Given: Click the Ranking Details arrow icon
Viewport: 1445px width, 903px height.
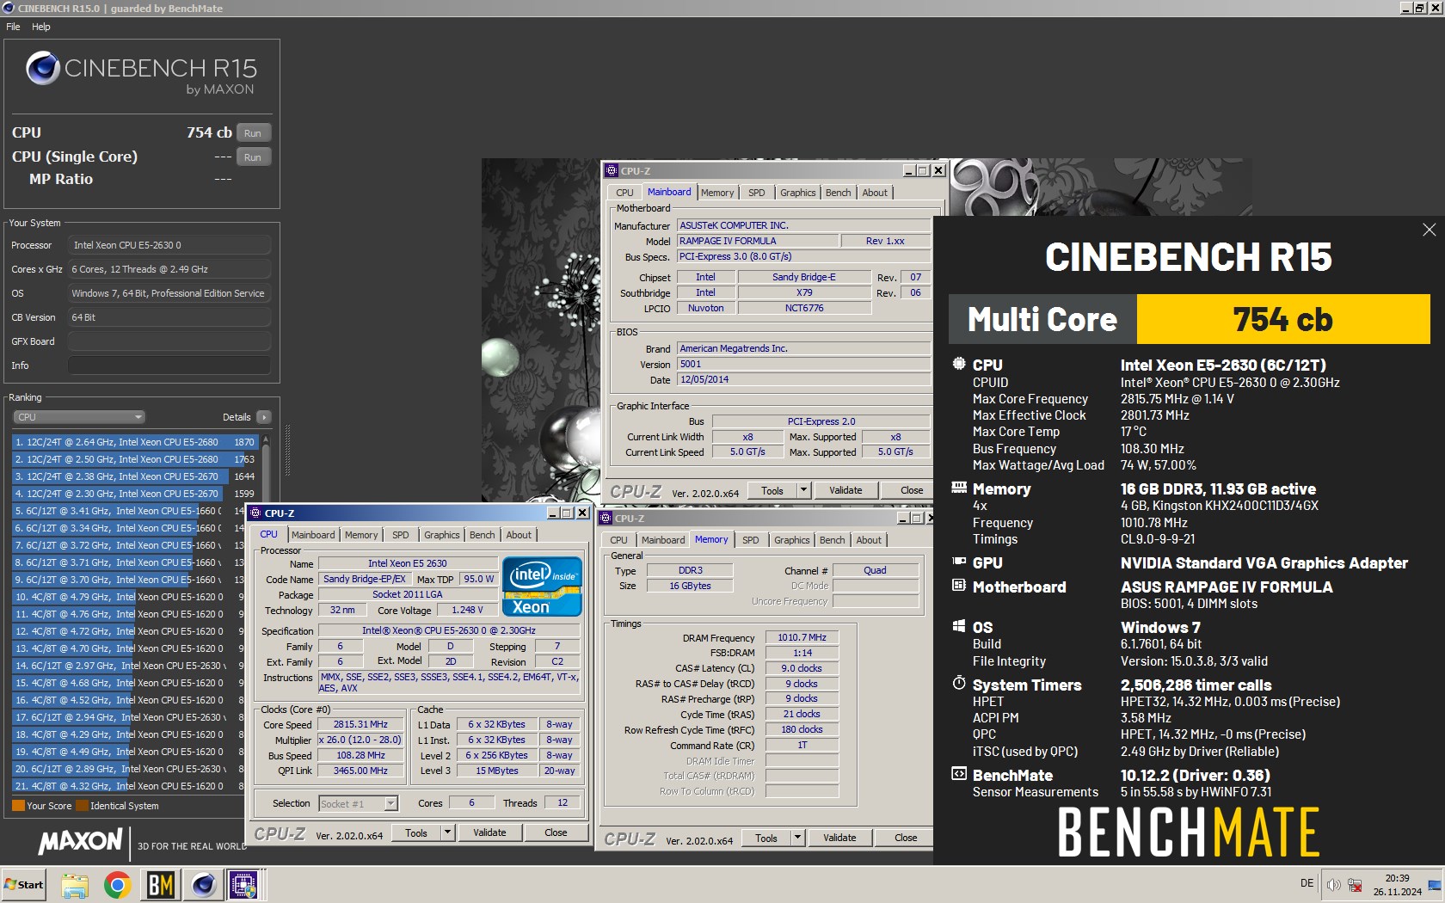Looking at the screenshot, I should coord(263,417).
